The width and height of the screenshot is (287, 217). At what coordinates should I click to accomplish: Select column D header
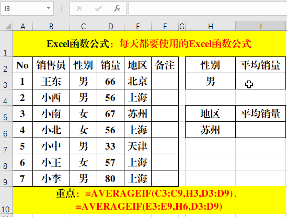click(x=110, y=26)
